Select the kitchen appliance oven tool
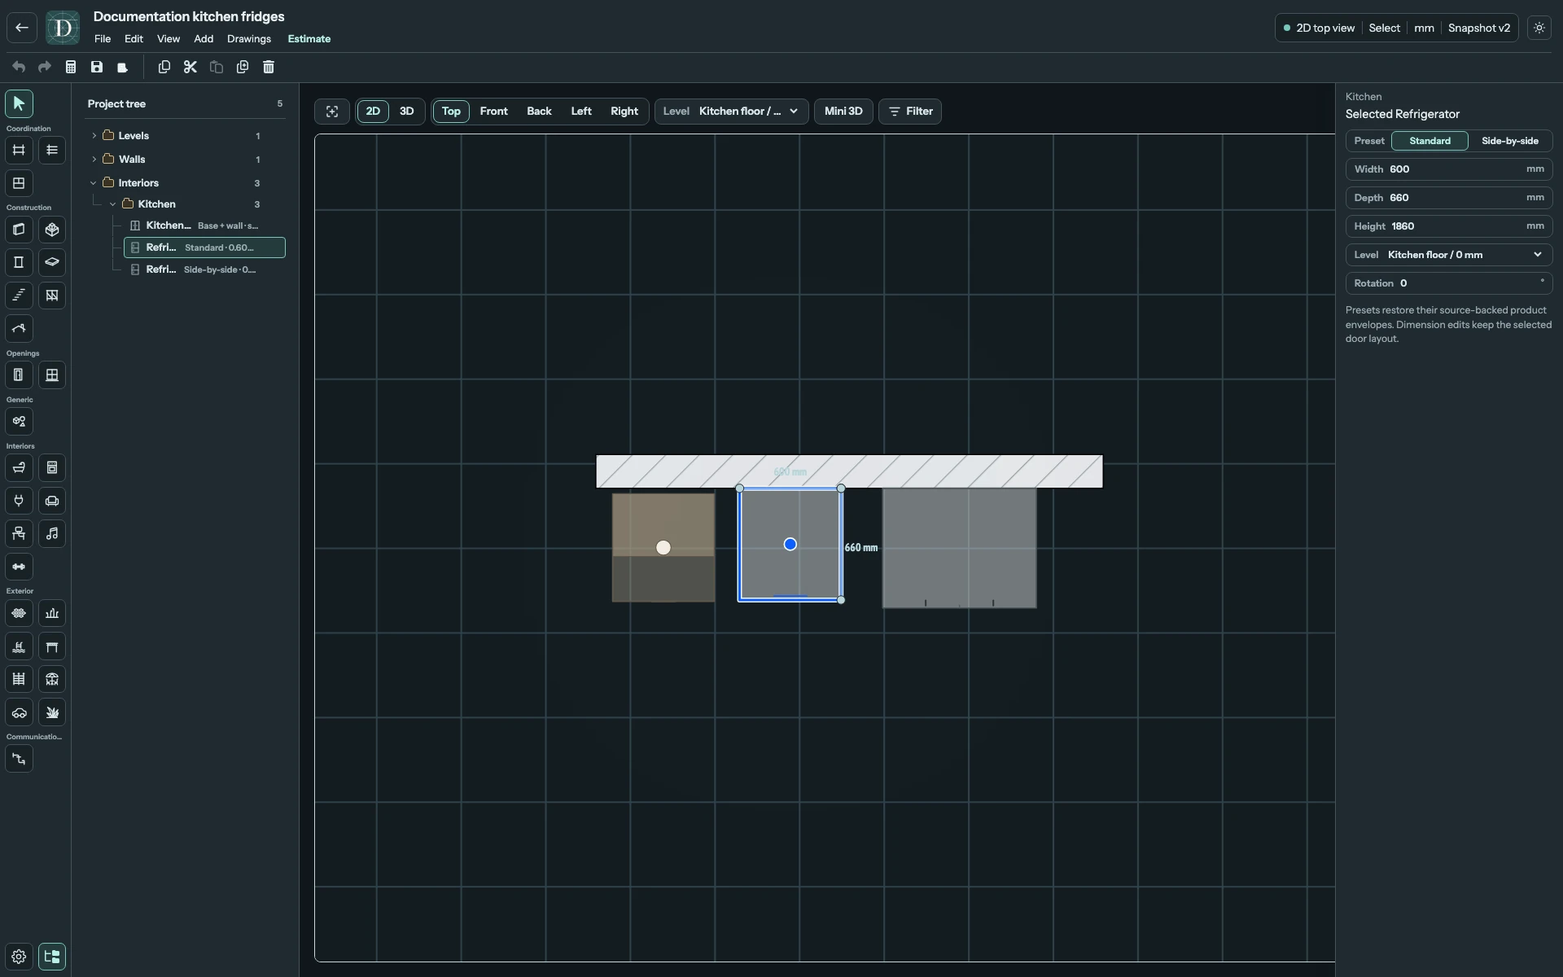The height and width of the screenshot is (977, 1563). point(52,468)
